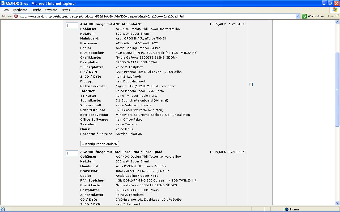
Task: Expand the Links toolbar chevron
Action: 338,15
